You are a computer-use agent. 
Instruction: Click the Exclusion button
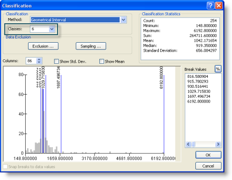pyautogui.click(x=43, y=46)
